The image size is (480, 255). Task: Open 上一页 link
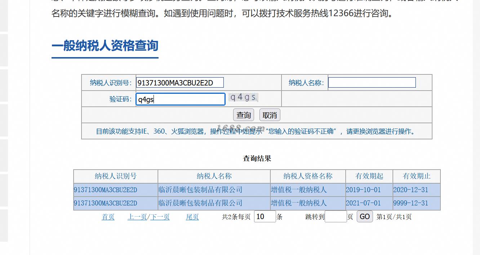pyautogui.click(x=137, y=217)
